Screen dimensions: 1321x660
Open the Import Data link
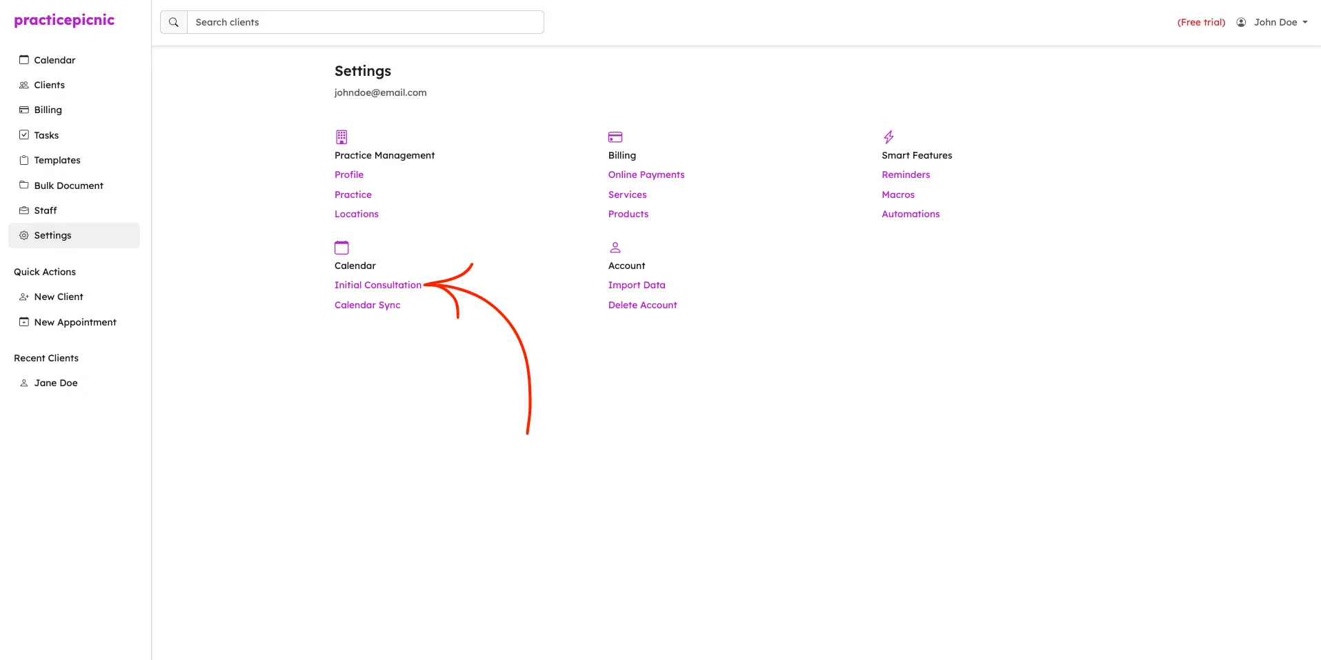pos(637,285)
